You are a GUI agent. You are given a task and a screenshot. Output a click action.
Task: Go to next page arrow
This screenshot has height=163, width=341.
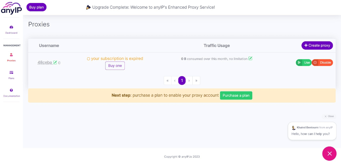tap(189, 81)
